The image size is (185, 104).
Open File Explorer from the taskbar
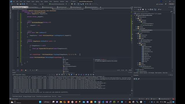click(61, 102)
